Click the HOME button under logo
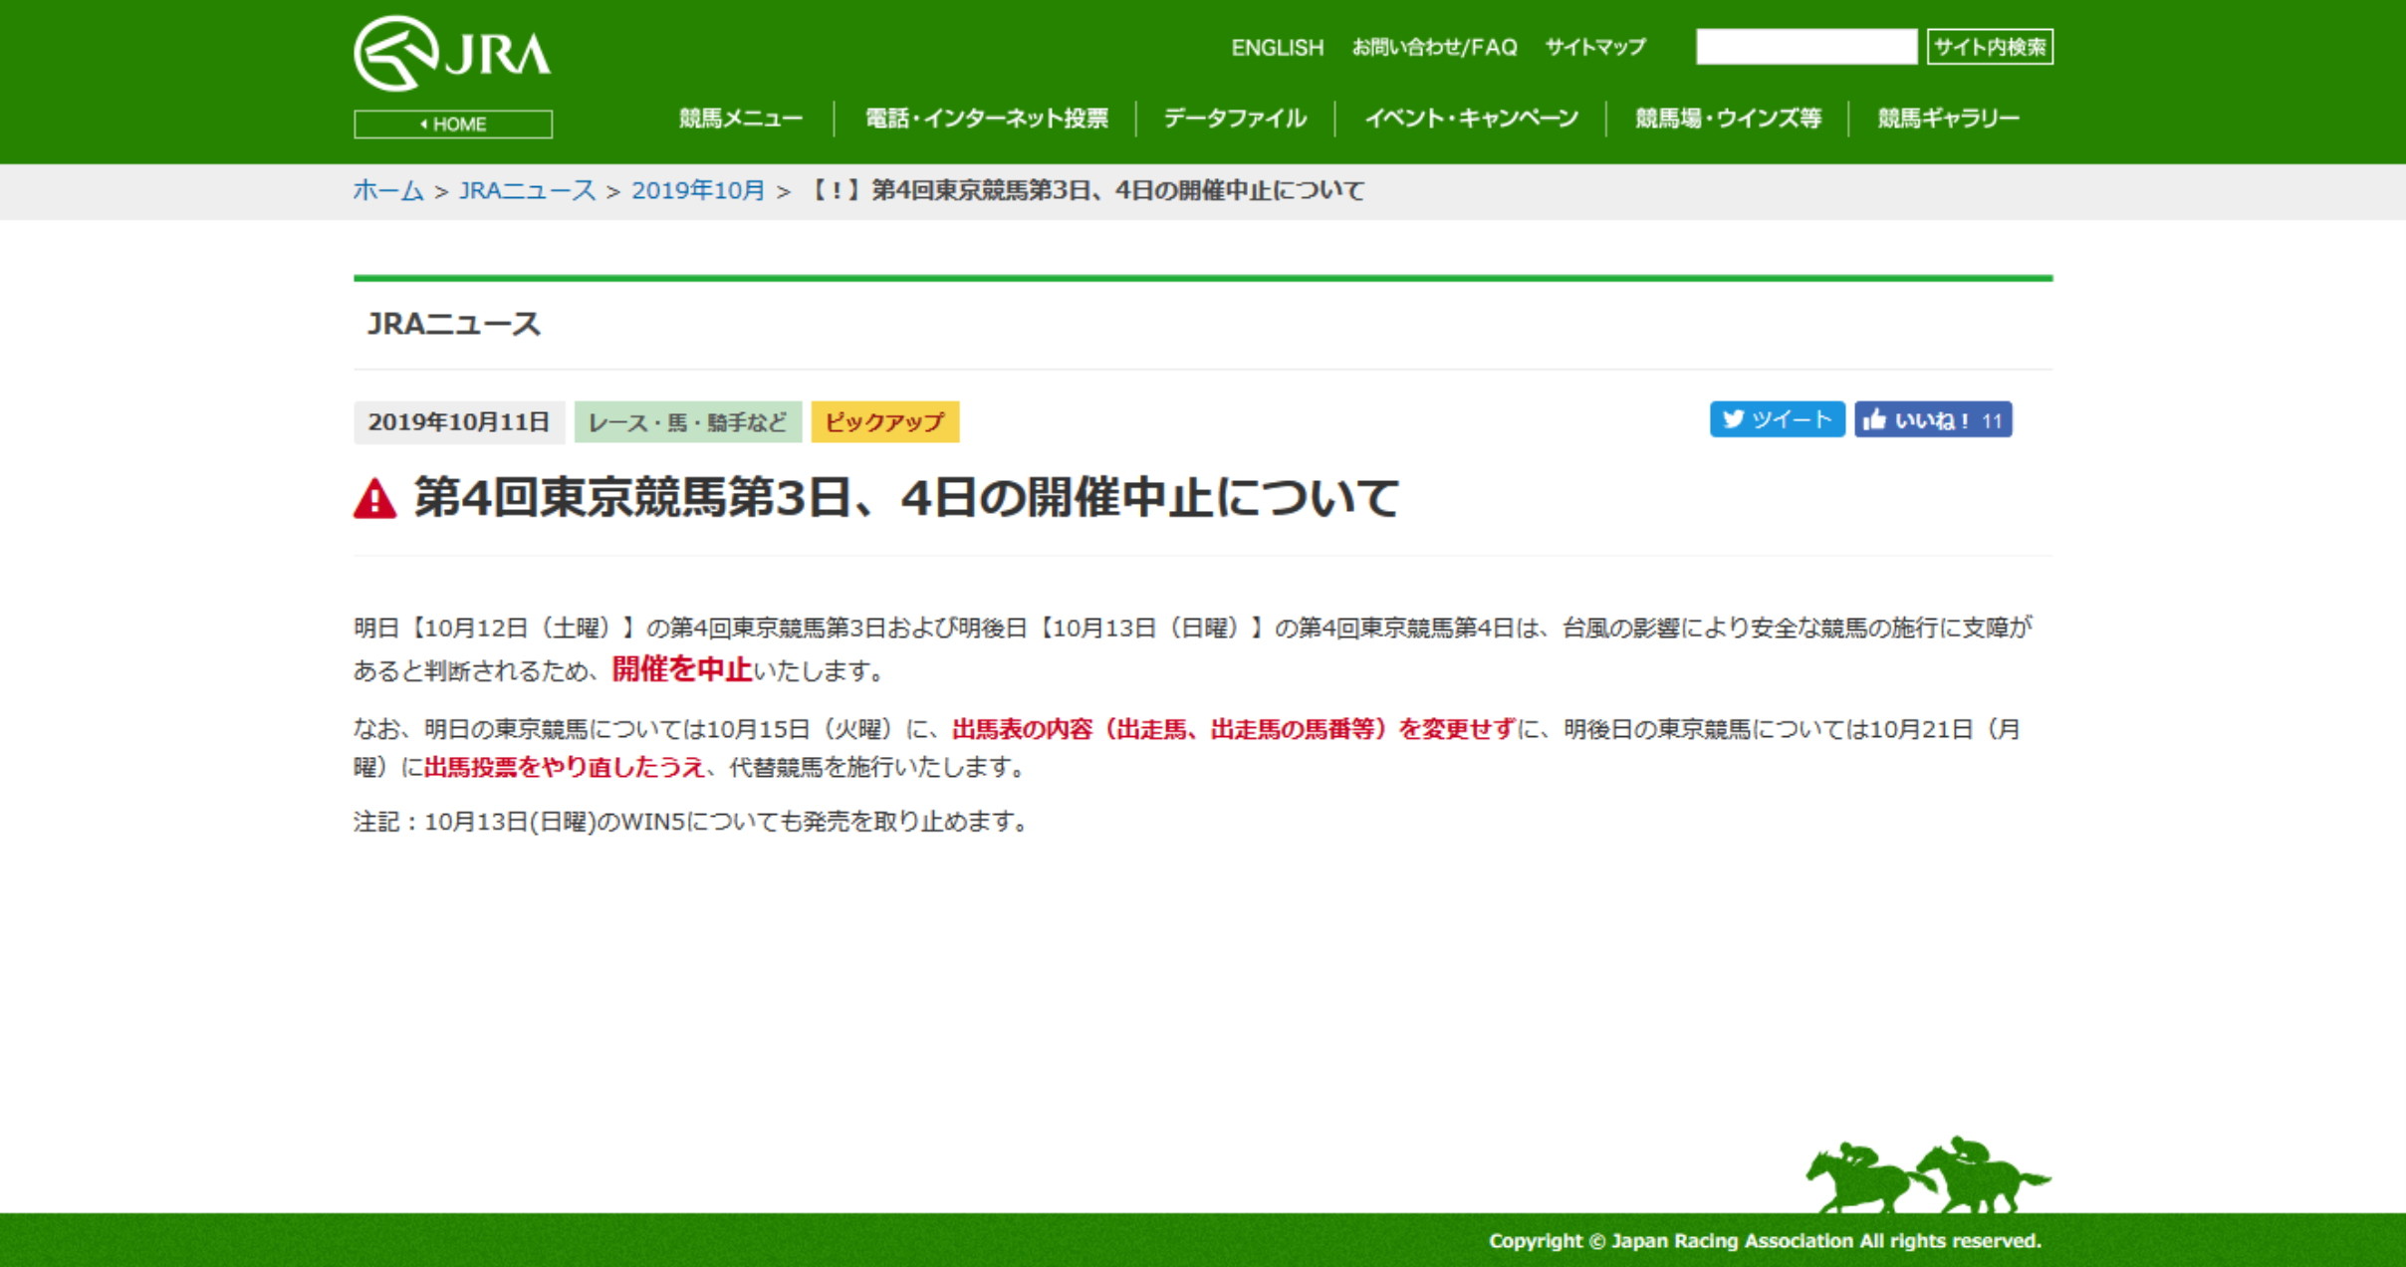 tap(453, 125)
